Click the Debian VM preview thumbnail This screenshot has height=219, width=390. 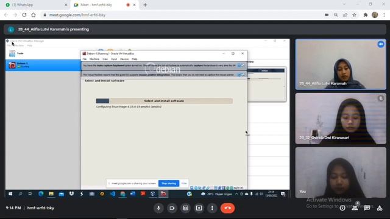click(267, 84)
